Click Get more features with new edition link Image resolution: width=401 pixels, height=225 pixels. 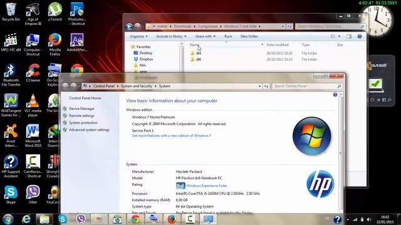tap(171, 136)
